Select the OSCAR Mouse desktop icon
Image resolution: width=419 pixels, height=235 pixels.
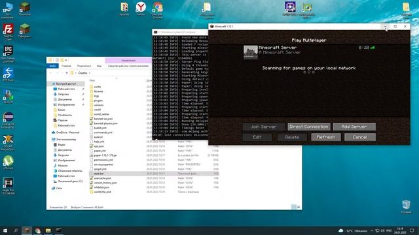click(8, 142)
